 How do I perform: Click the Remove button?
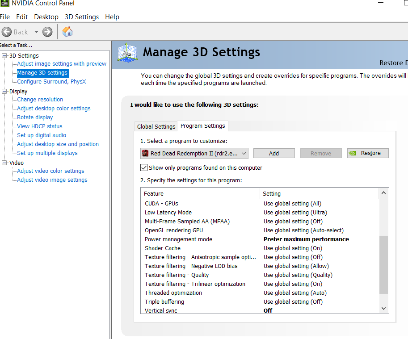tap(321, 153)
